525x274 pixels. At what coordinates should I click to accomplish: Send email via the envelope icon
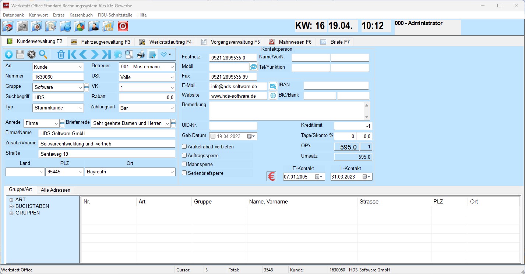[273, 86]
